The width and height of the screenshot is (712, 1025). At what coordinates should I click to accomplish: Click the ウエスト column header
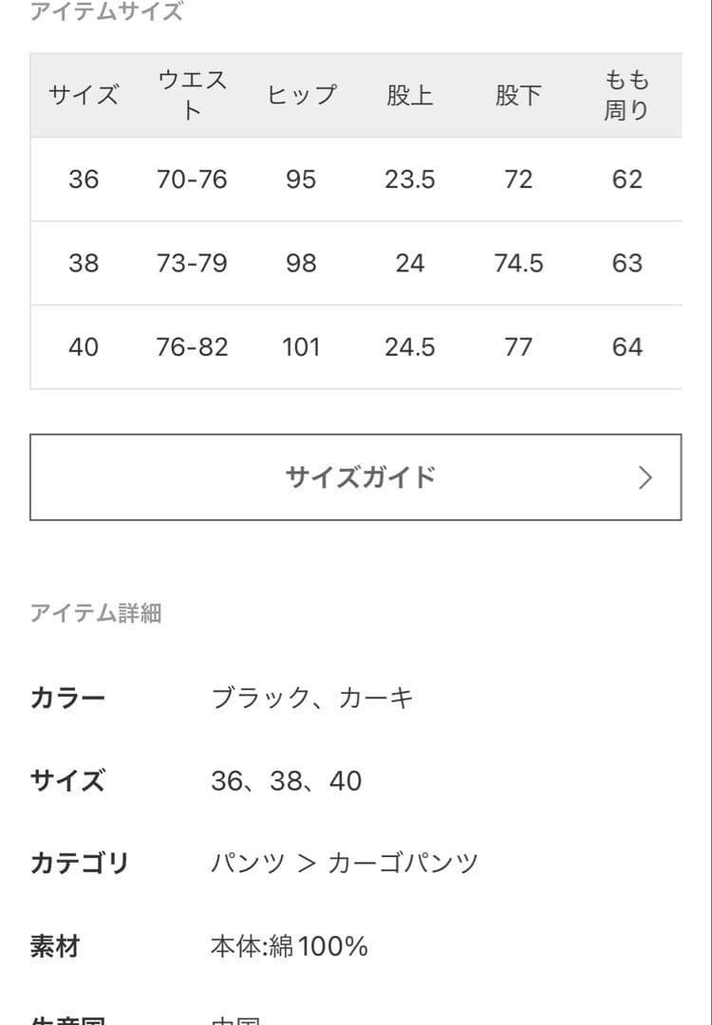(194, 95)
